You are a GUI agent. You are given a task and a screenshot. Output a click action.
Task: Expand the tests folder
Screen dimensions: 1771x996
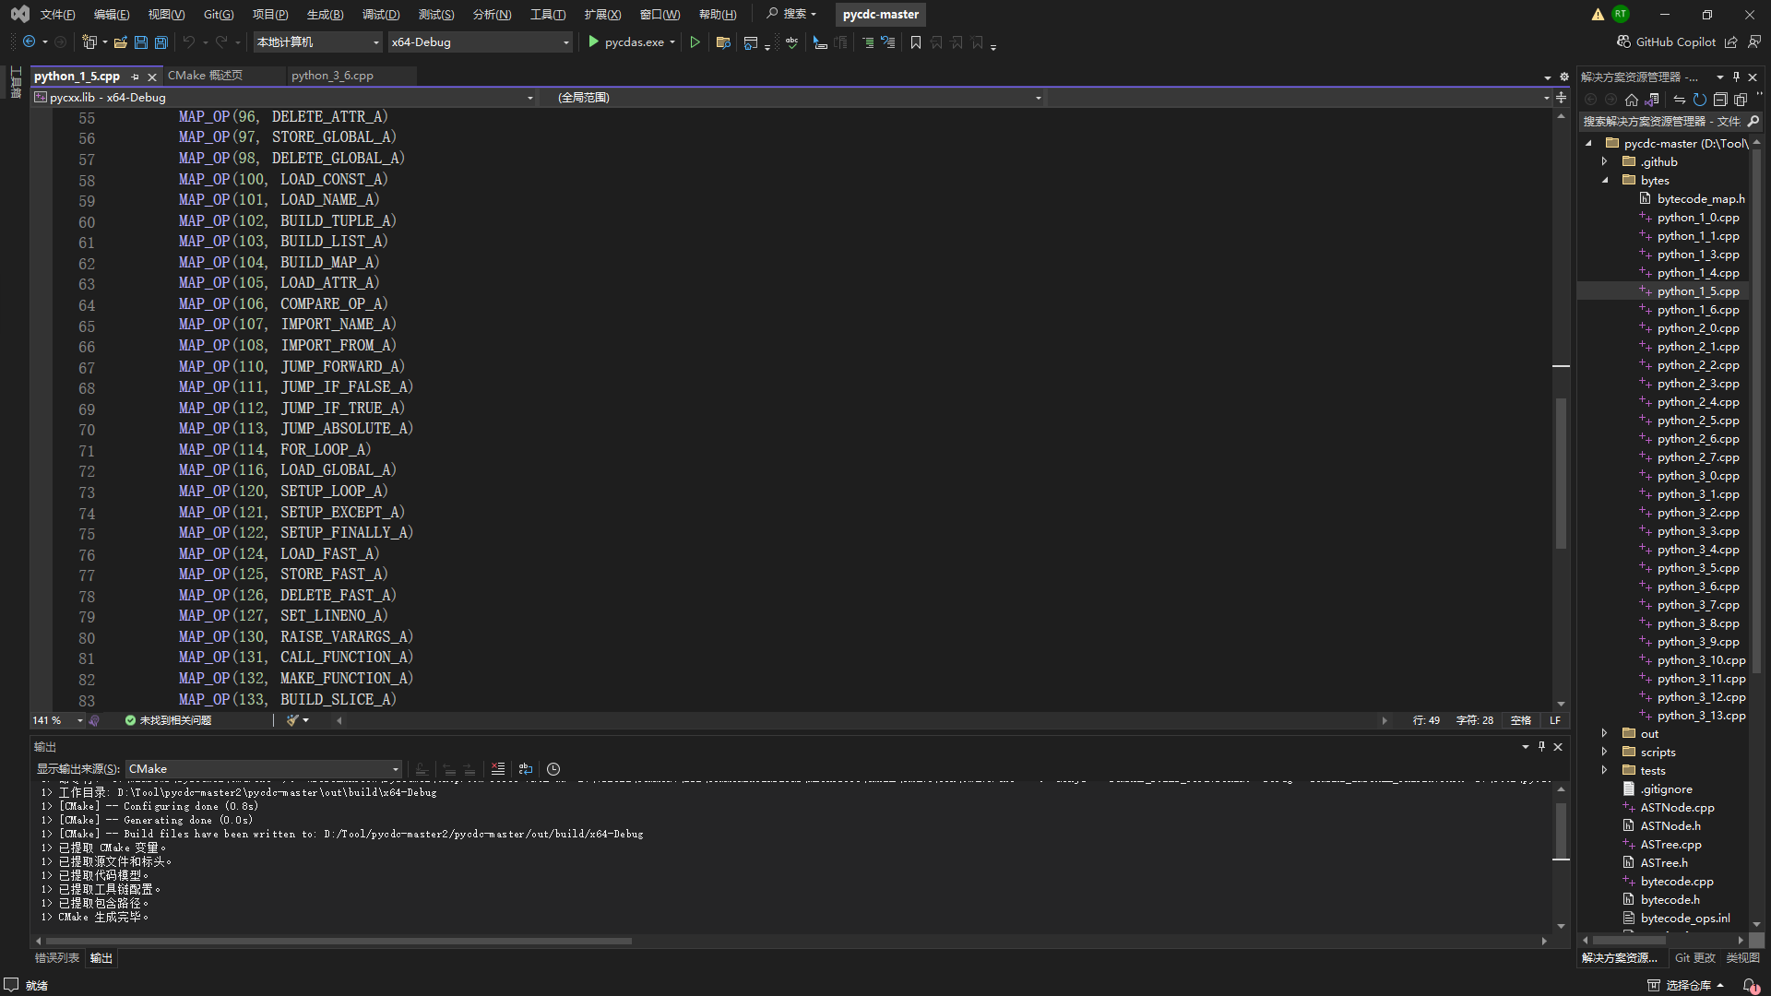click(x=1605, y=771)
